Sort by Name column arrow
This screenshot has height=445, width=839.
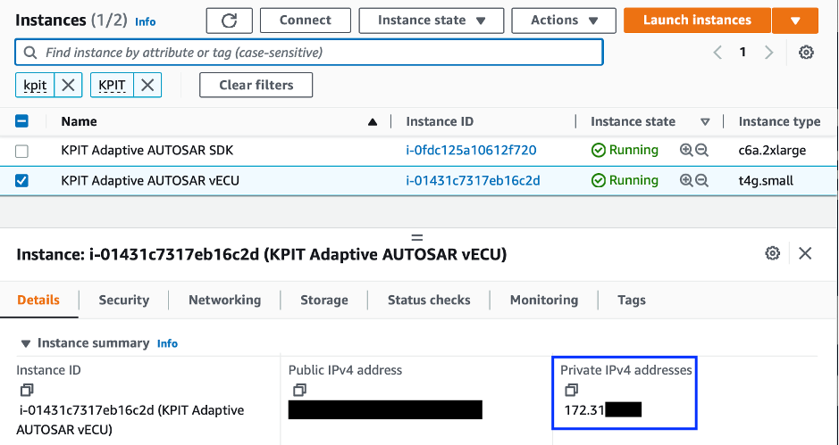coord(373,122)
